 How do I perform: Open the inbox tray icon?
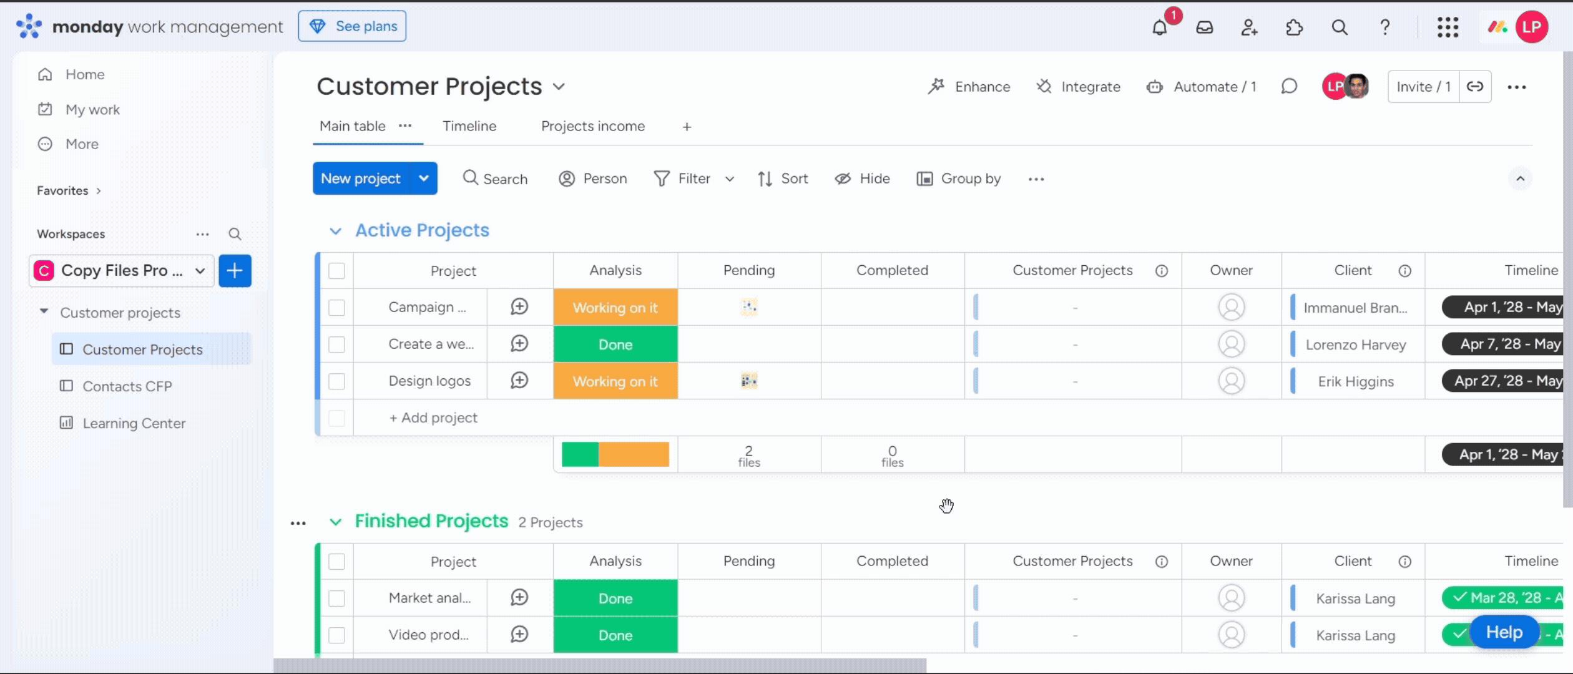[1204, 27]
